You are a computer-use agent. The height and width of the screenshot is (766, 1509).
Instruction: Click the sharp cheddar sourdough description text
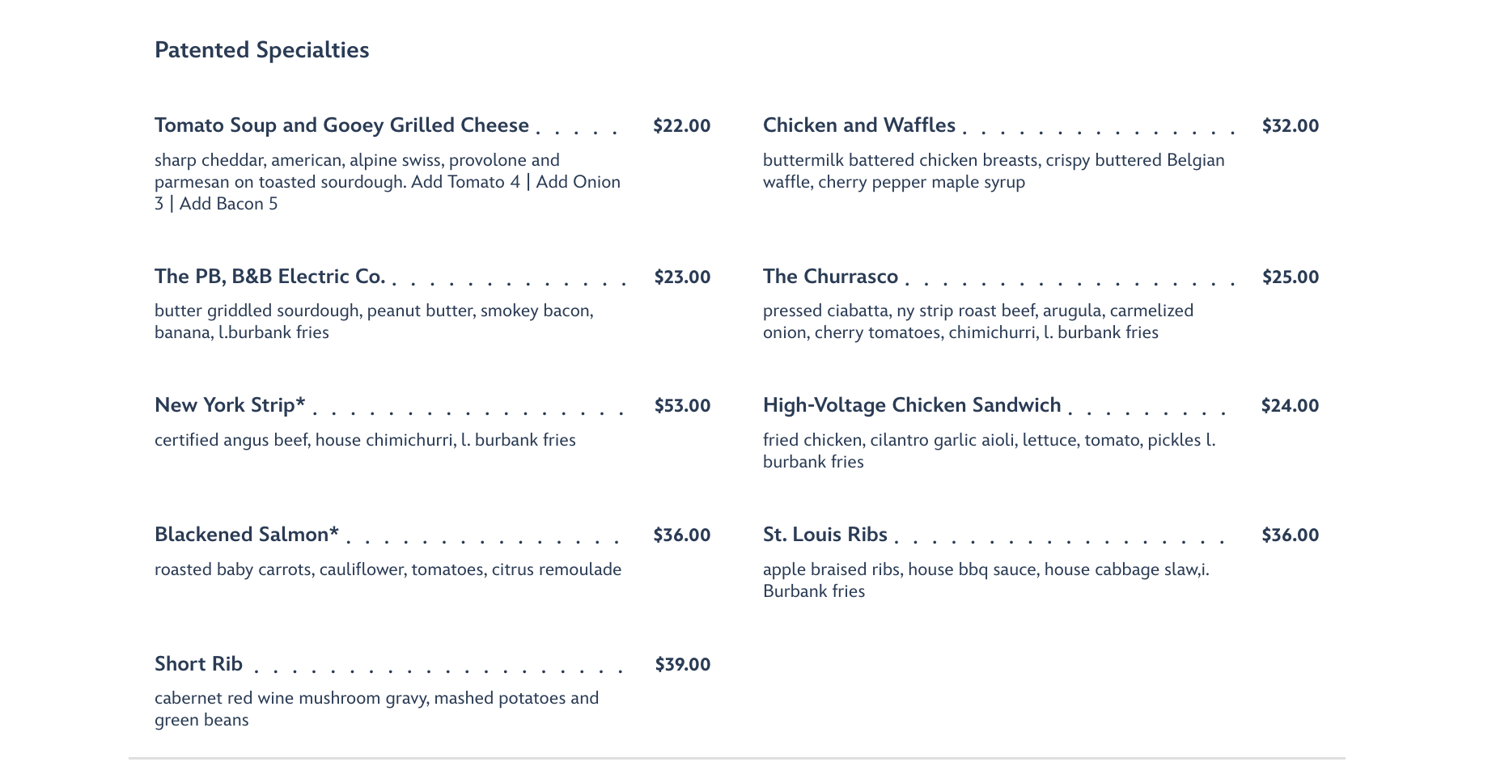[x=388, y=182]
